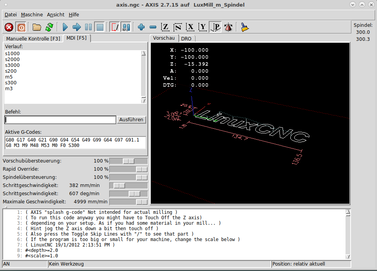Viewport: 377px width, 271px height.
Task: Select the MDI [F5] tab
Action: coord(77,38)
